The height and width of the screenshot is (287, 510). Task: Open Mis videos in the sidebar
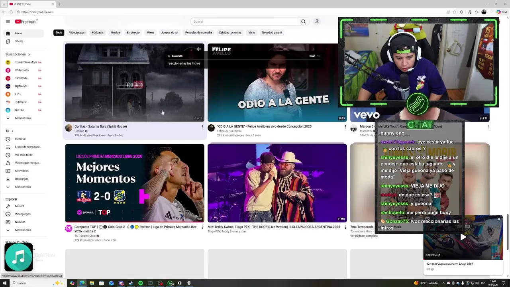tap(23, 171)
